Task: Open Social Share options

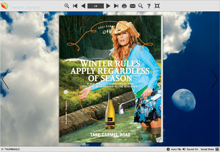Action: click(210, 149)
